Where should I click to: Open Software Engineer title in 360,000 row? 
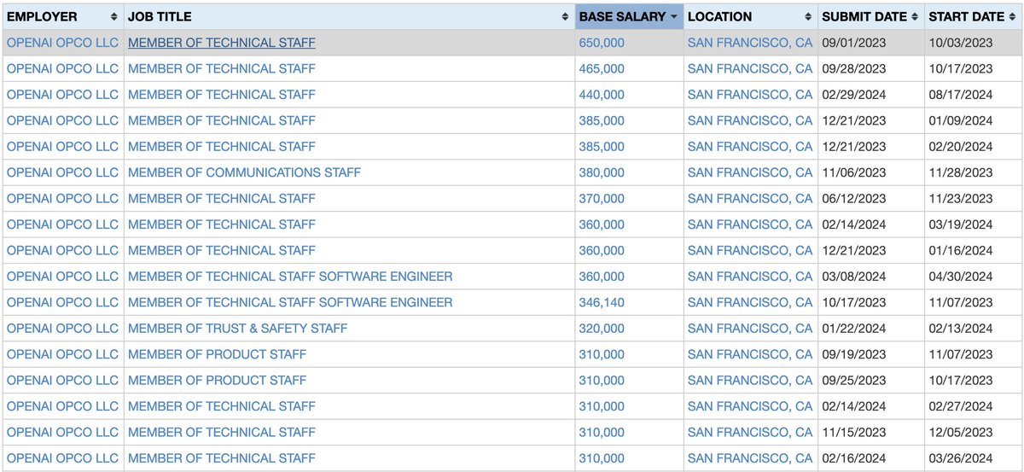point(290,277)
